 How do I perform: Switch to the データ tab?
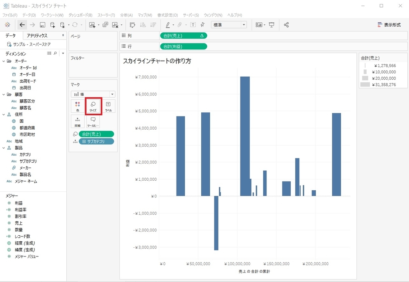coord(11,35)
